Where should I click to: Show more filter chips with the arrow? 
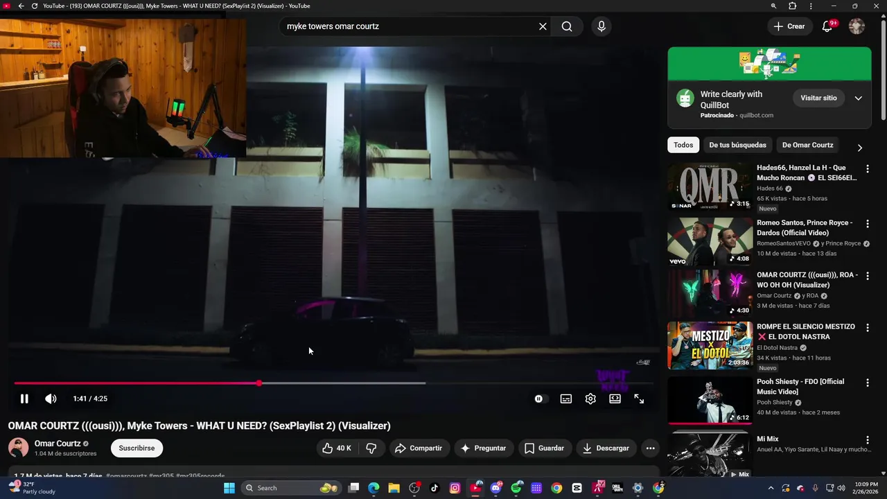(x=860, y=148)
